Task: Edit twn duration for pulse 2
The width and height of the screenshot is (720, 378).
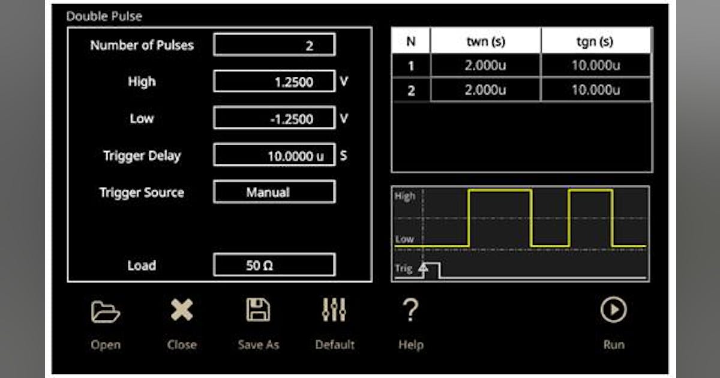Action: 486,89
